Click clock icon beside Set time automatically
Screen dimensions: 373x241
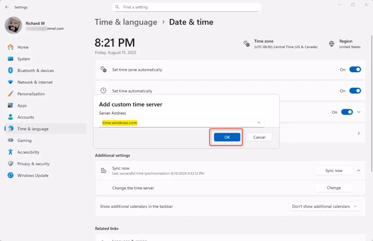(103, 91)
